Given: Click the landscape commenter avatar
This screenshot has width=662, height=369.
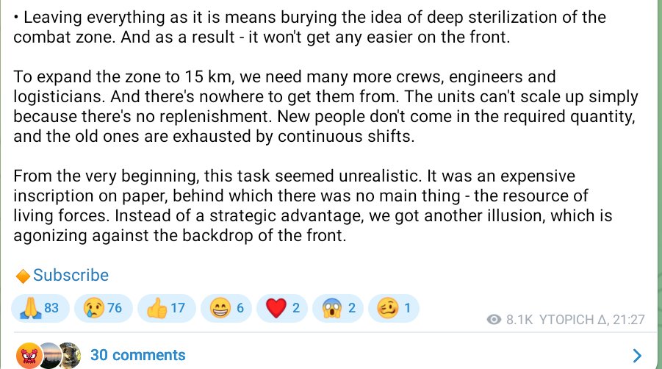Looking at the screenshot, I should click(x=48, y=355).
